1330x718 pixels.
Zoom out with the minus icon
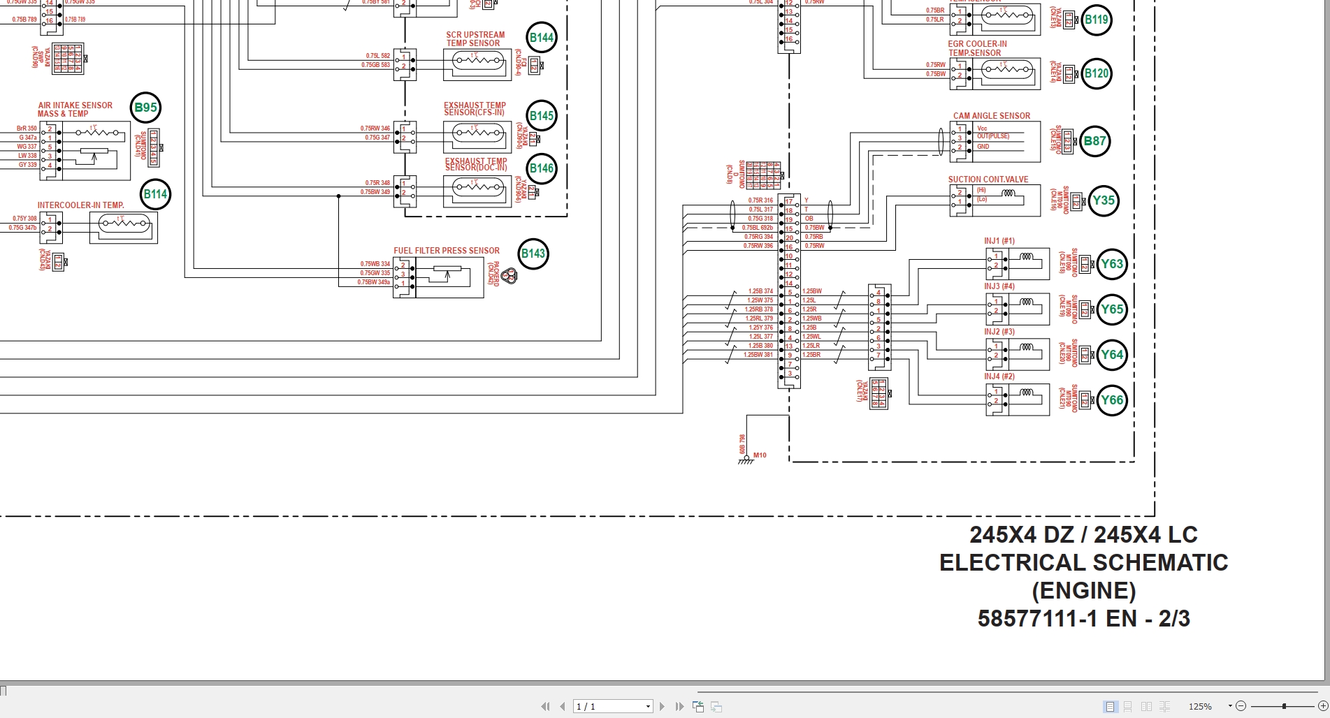coord(1241,706)
